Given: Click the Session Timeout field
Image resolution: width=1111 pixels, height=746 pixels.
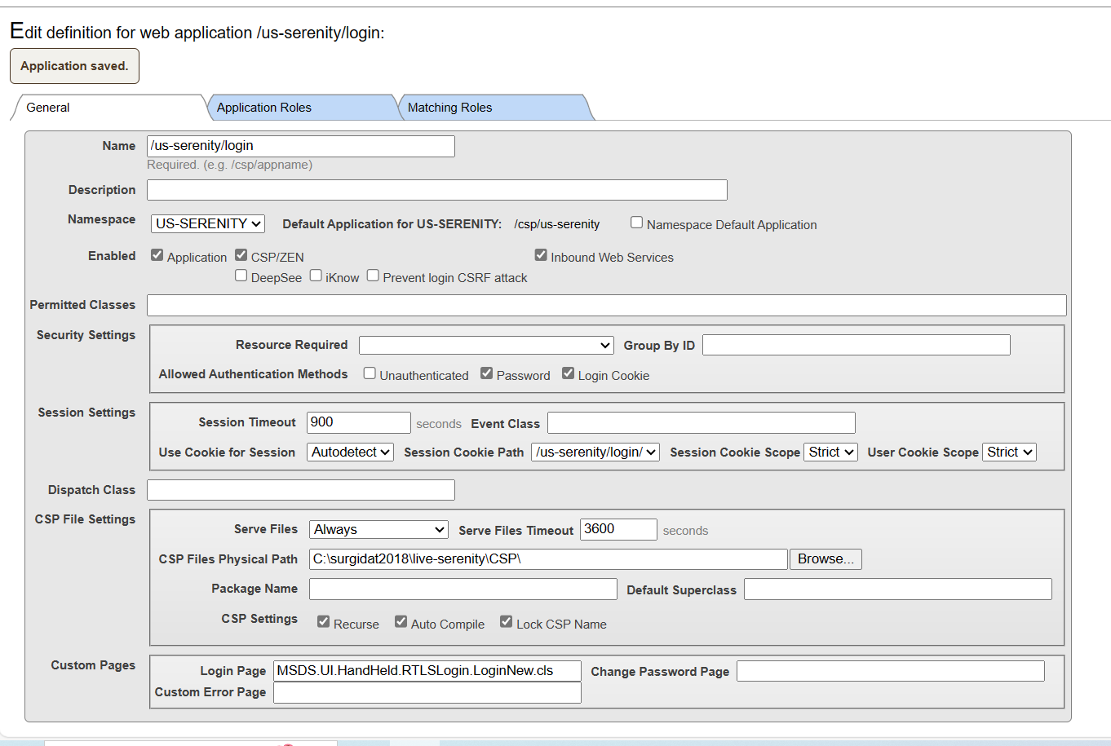Looking at the screenshot, I should tap(359, 422).
